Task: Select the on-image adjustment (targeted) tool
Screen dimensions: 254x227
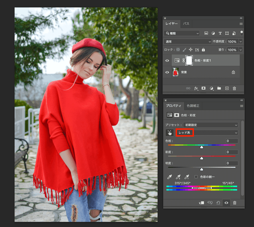Action: tap(170, 133)
